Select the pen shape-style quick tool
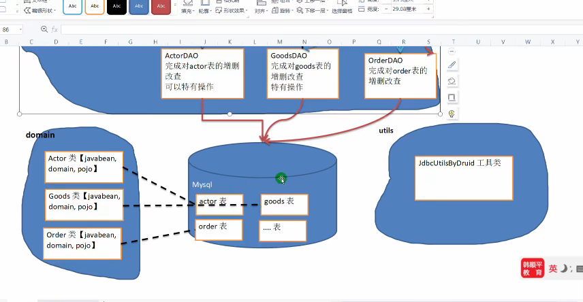This screenshot has height=302, width=583. click(x=452, y=65)
